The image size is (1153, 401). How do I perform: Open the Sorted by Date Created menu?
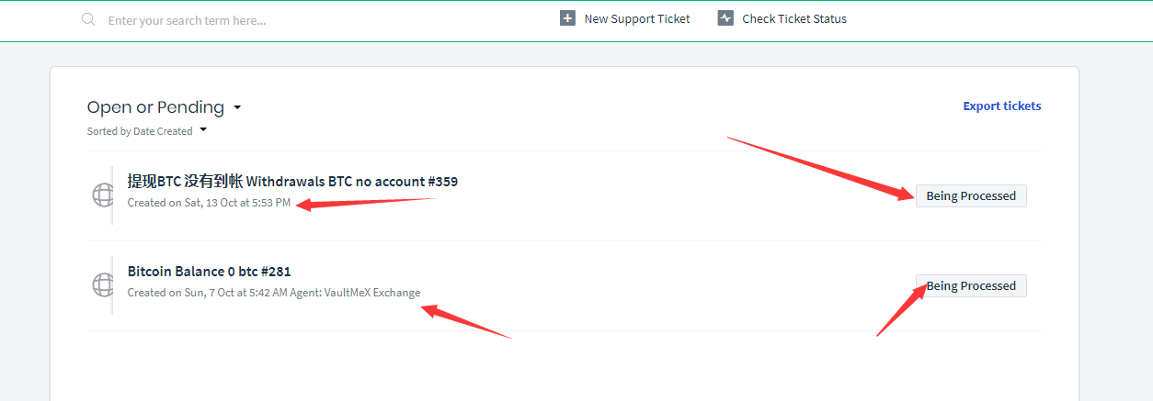tap(140, 131)
